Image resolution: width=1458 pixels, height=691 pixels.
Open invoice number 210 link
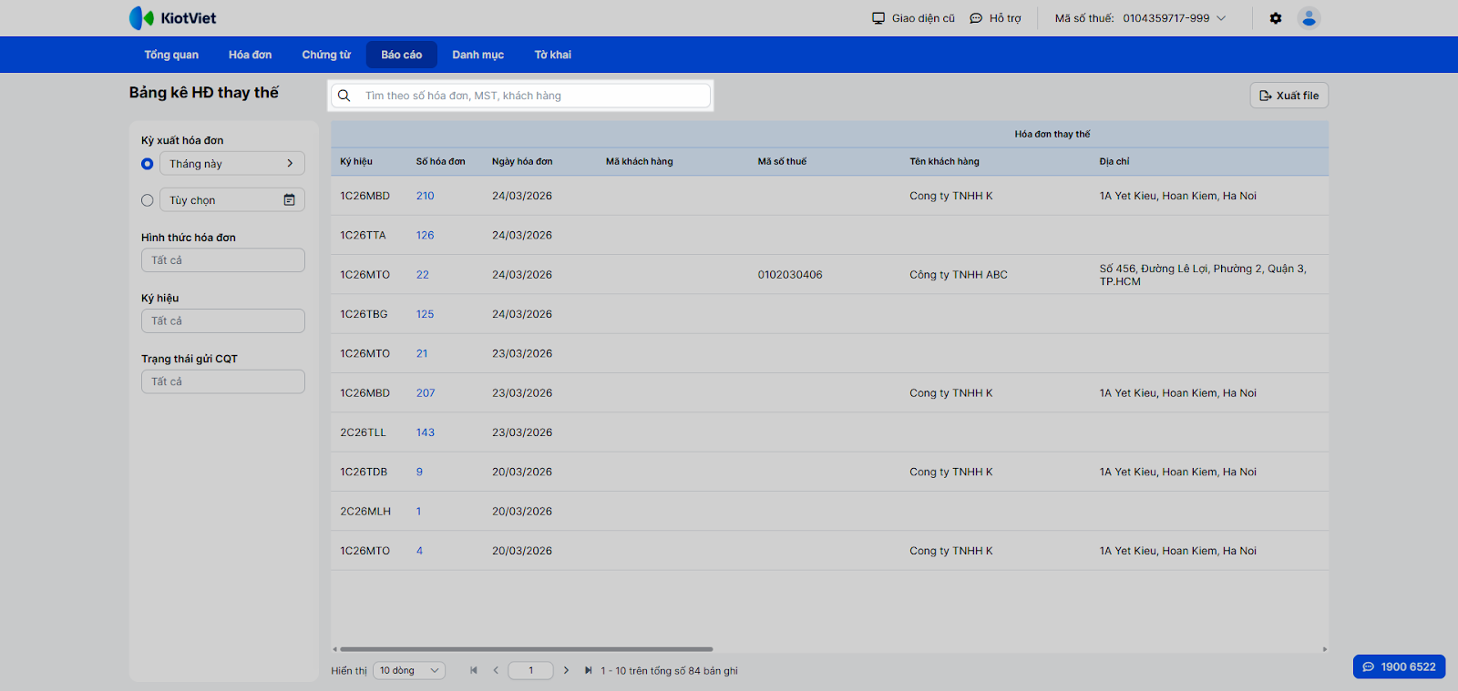click(425, 196)
